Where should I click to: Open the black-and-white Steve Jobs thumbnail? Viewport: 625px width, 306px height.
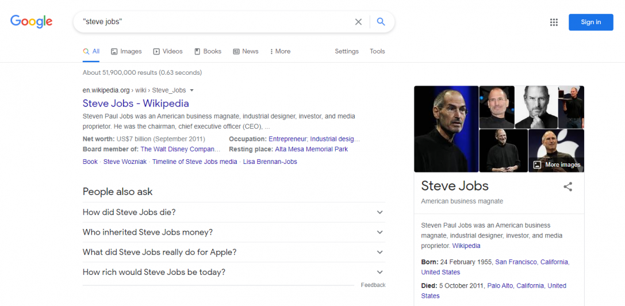click(x=536, y=107)
